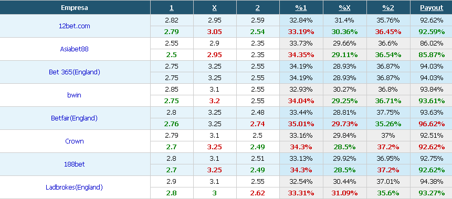Sort by the %X column header
Image resolution: width=452 pixels, height=199 pixels.
click(x=344, y=8)
